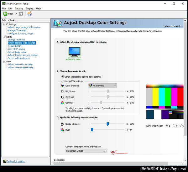Open View HDCP status task
Viewport: 188px width, 172px height.
point(16,49)
